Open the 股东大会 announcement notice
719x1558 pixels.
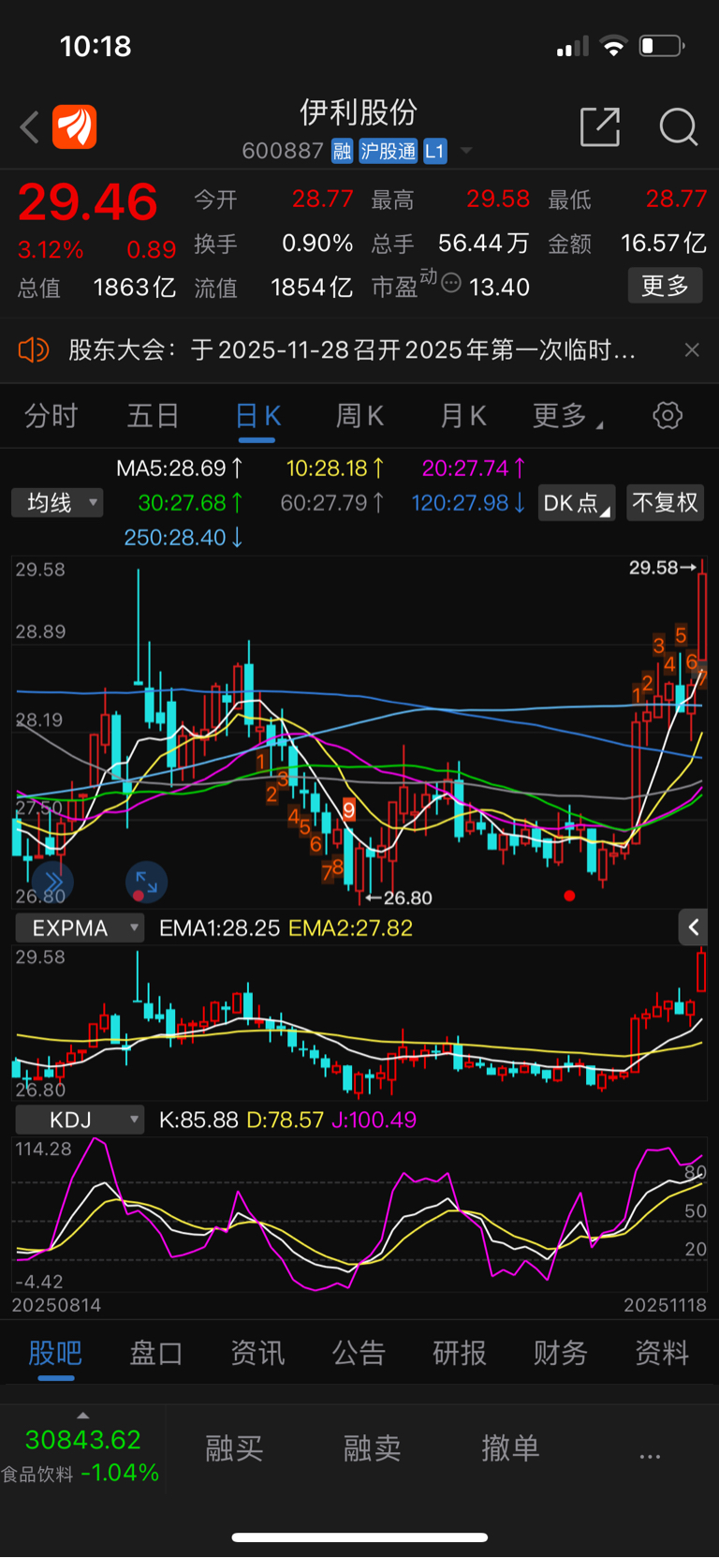(352, 350)
